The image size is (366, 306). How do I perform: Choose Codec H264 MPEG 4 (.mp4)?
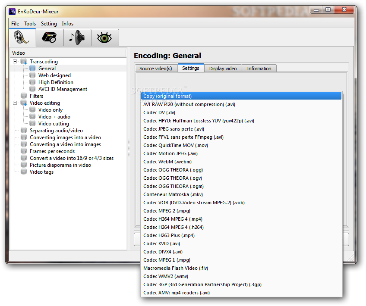241,219
